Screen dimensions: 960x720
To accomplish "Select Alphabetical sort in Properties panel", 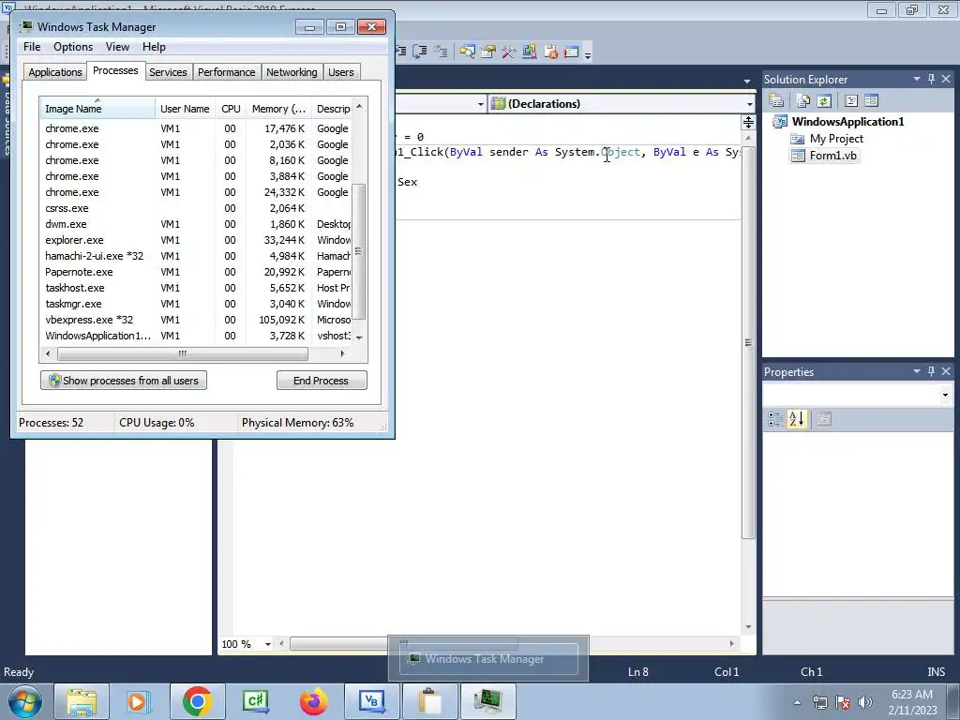I will [797, 419].
